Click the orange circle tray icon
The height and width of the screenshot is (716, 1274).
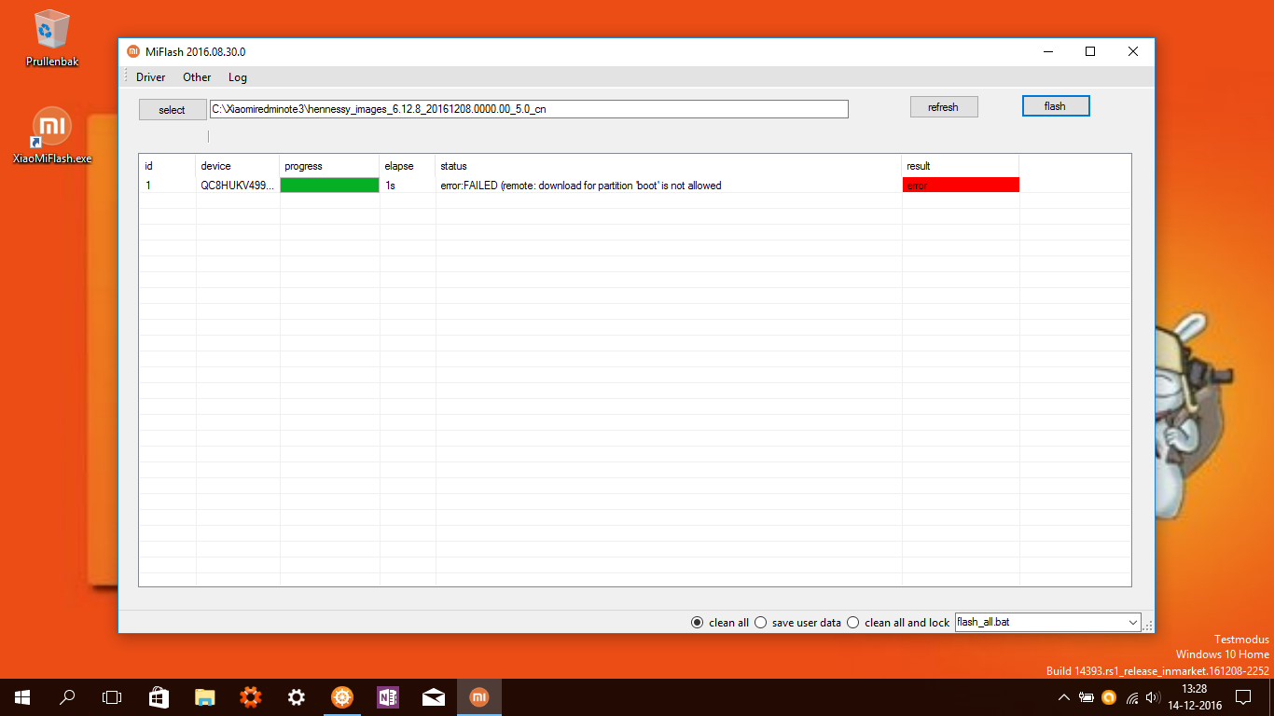click(x=1109, y=697)
